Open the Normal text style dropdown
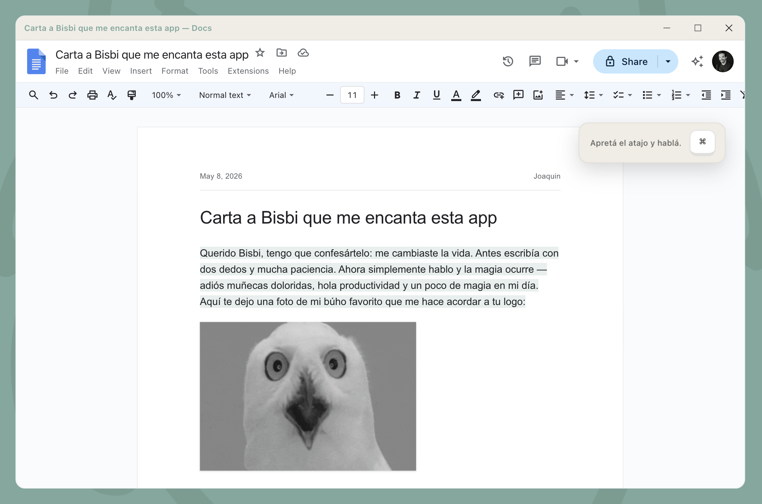 click(225, 95)
